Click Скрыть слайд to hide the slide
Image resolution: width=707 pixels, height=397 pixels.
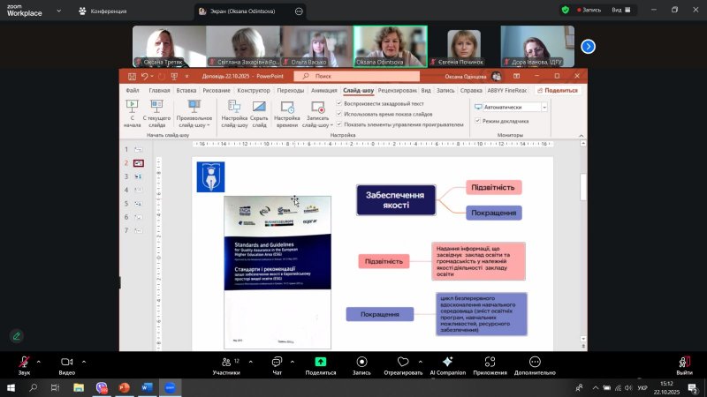[259, 113]
